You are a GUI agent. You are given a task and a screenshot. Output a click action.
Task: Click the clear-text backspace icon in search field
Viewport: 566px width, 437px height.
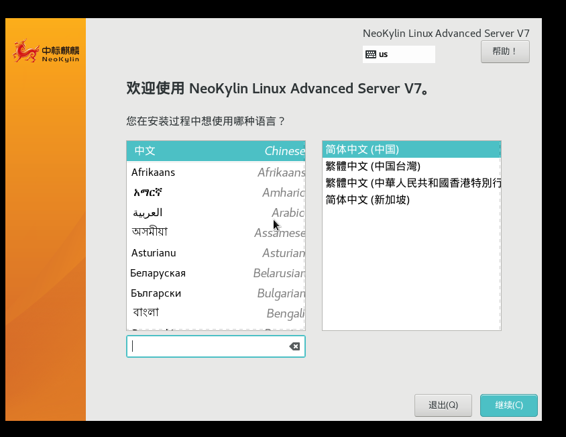coord(294,346)
